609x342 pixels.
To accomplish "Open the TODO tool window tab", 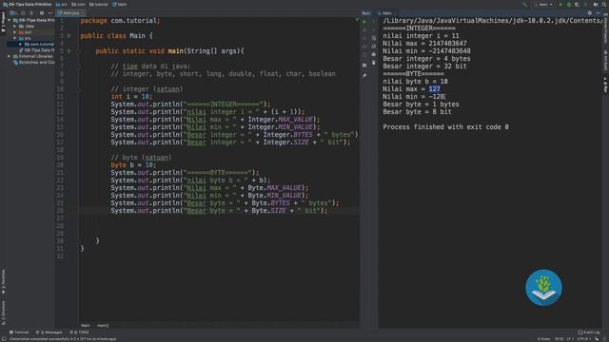I will 79,332.
